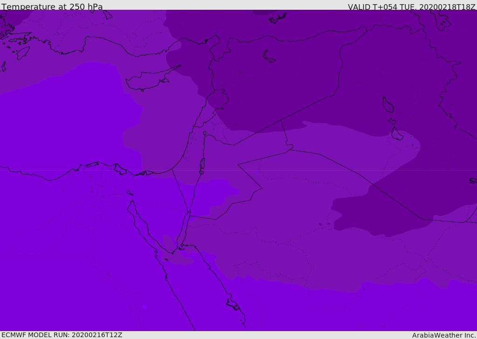Click the 'VALID T+054 TUE. 20200218T18Z' timestamp

pyautogui.click(x=412, y=7)
